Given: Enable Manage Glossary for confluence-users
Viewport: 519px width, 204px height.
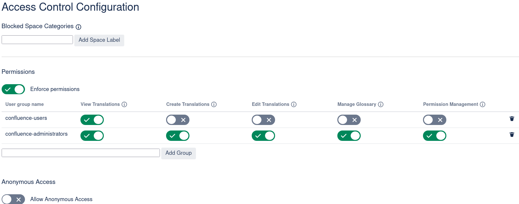Looking at the screenshot, I should tap(349, 120).
